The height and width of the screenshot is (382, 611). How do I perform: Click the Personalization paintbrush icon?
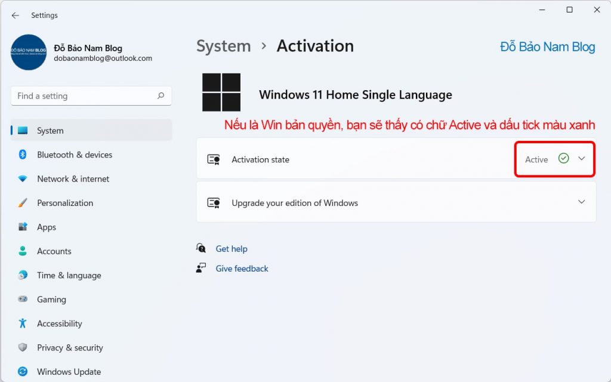click(23, 203)
